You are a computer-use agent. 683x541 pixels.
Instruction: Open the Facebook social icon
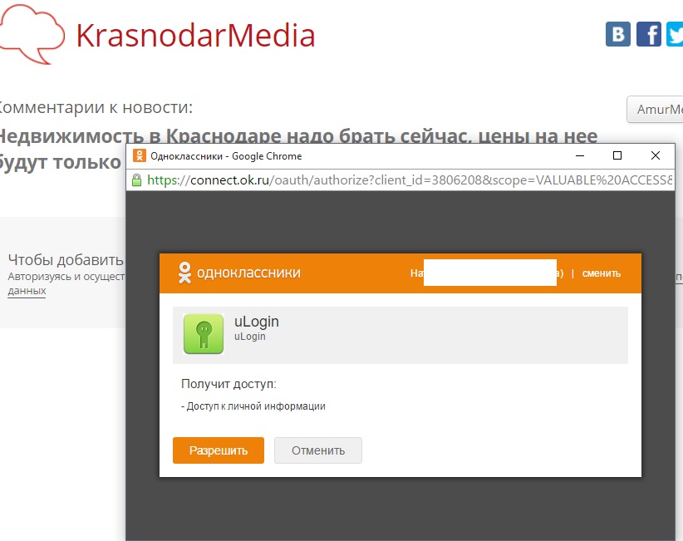coord(649,34)
